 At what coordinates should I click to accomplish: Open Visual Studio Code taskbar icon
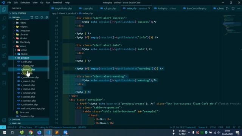tap(48, 133)
